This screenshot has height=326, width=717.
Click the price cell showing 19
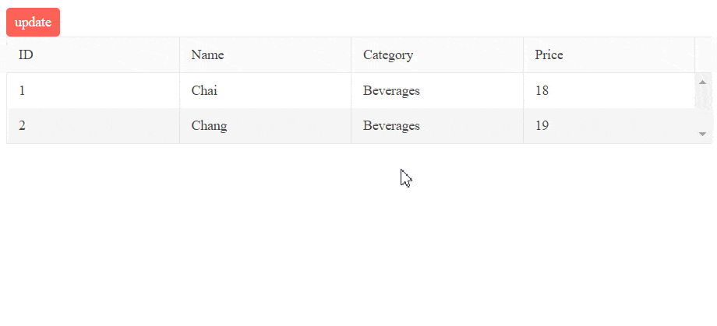click(609, 125)
